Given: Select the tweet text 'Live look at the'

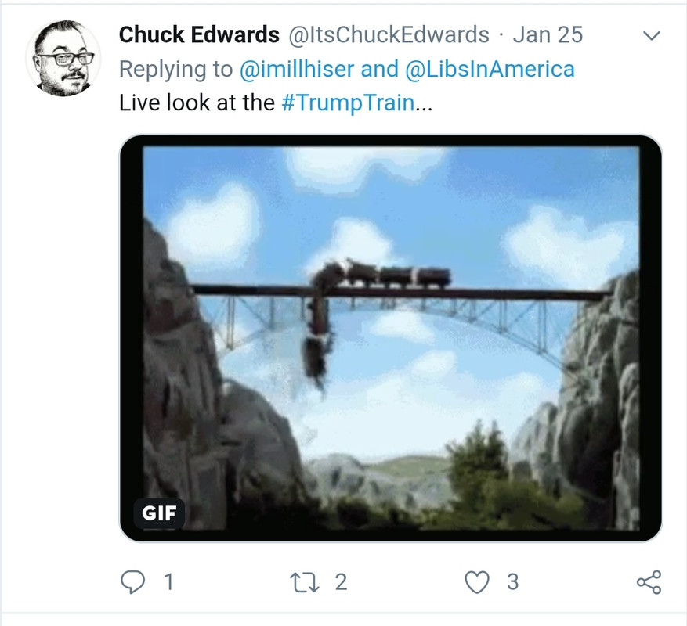Looking at the screenshot, I should pyautogui.click(x=197, y=103).
